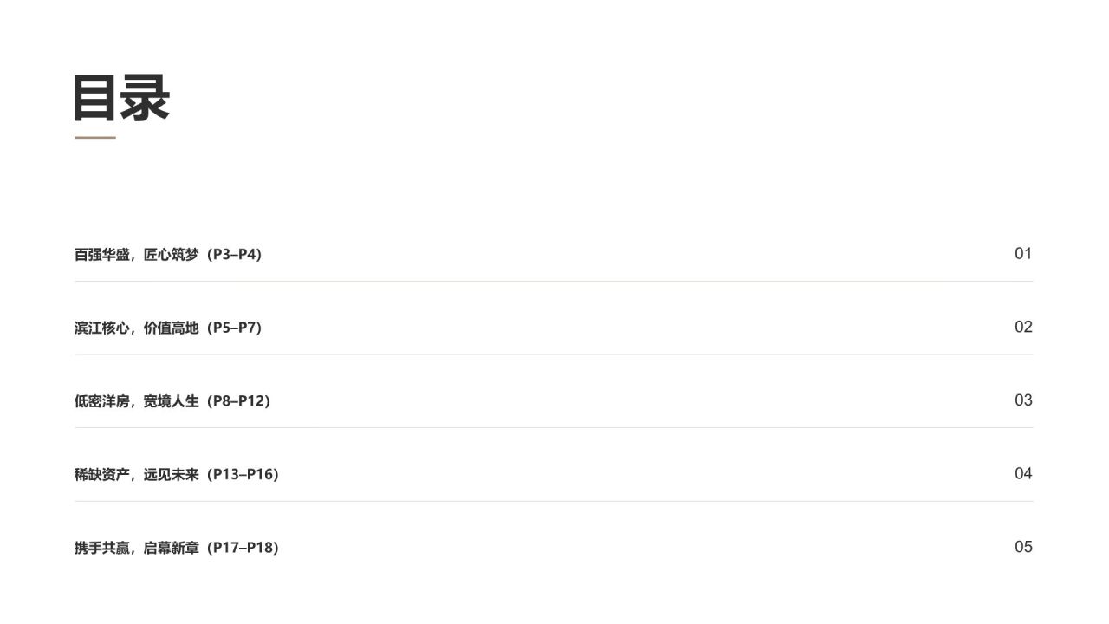This screenshot has height=624, width=1109.
Task: Click section number 04
Action: (1023, 473)
